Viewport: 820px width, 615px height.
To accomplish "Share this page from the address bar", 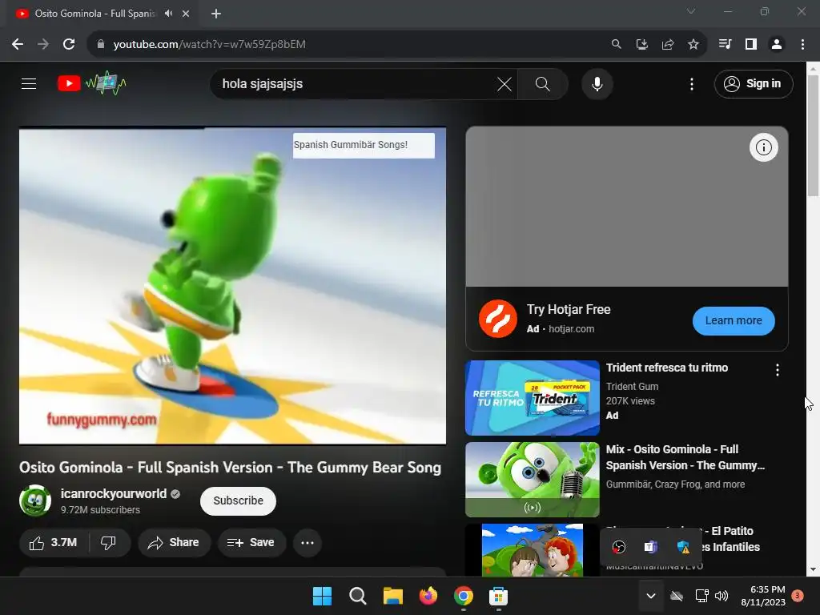I will pyautogui.click(x=667, y=45).
